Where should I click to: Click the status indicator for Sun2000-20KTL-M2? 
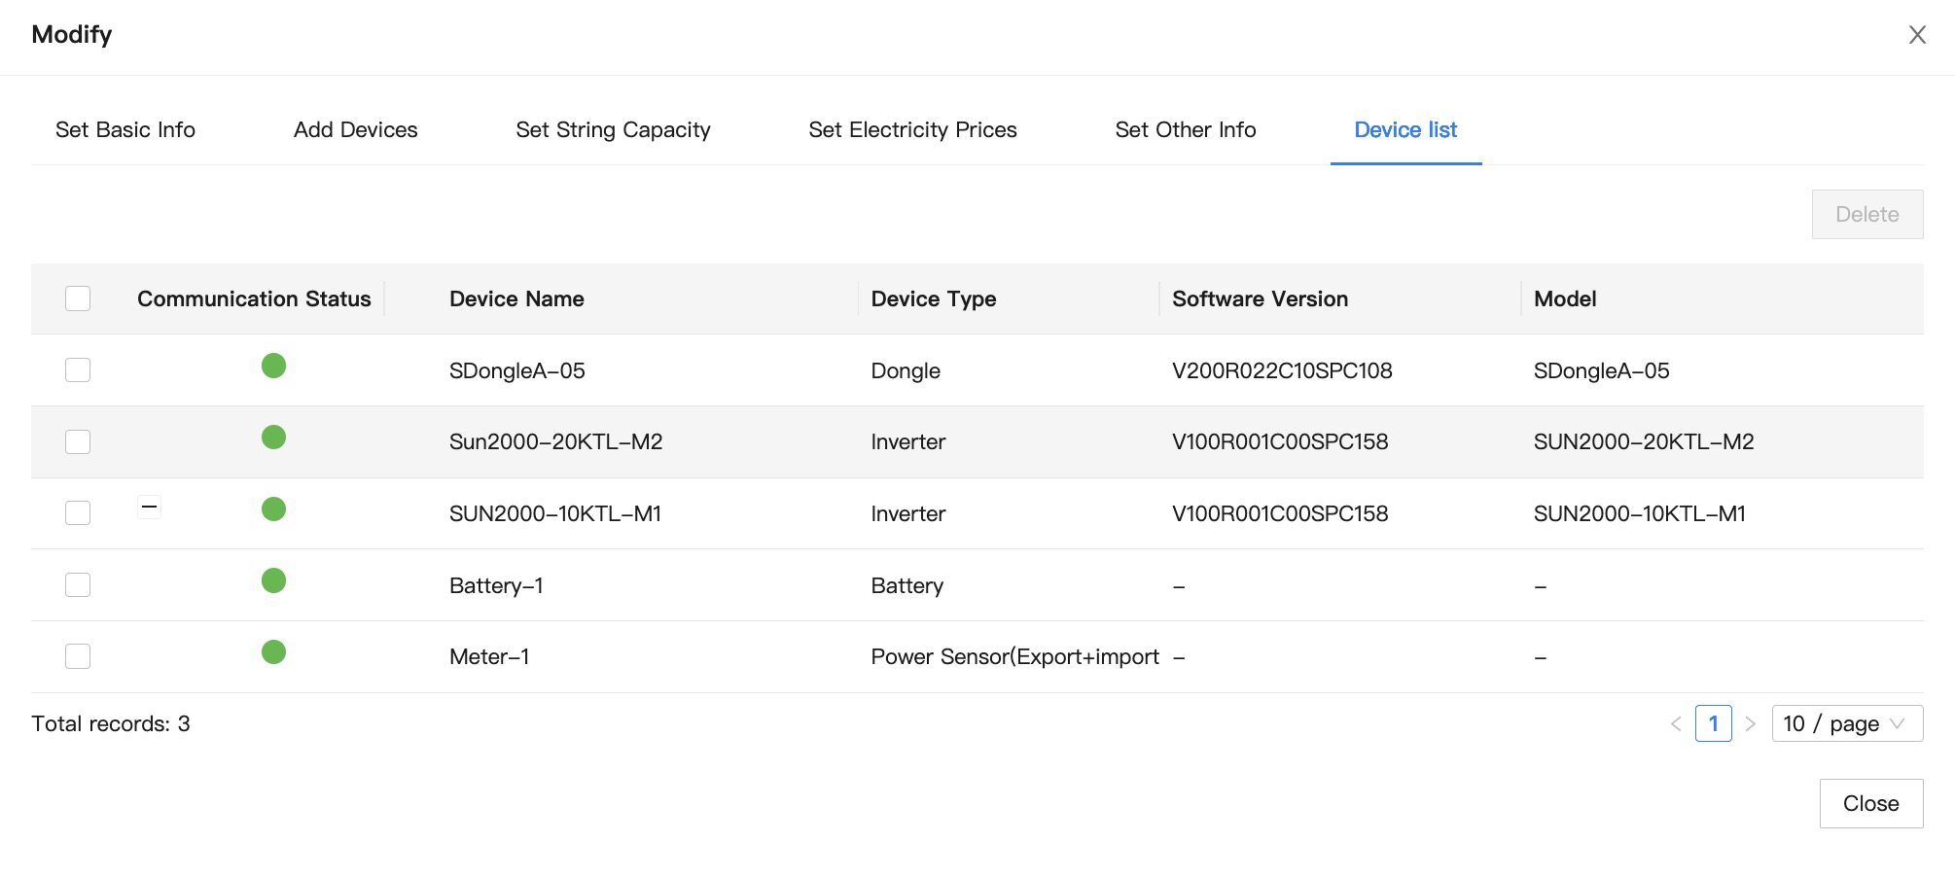(273, 438)
